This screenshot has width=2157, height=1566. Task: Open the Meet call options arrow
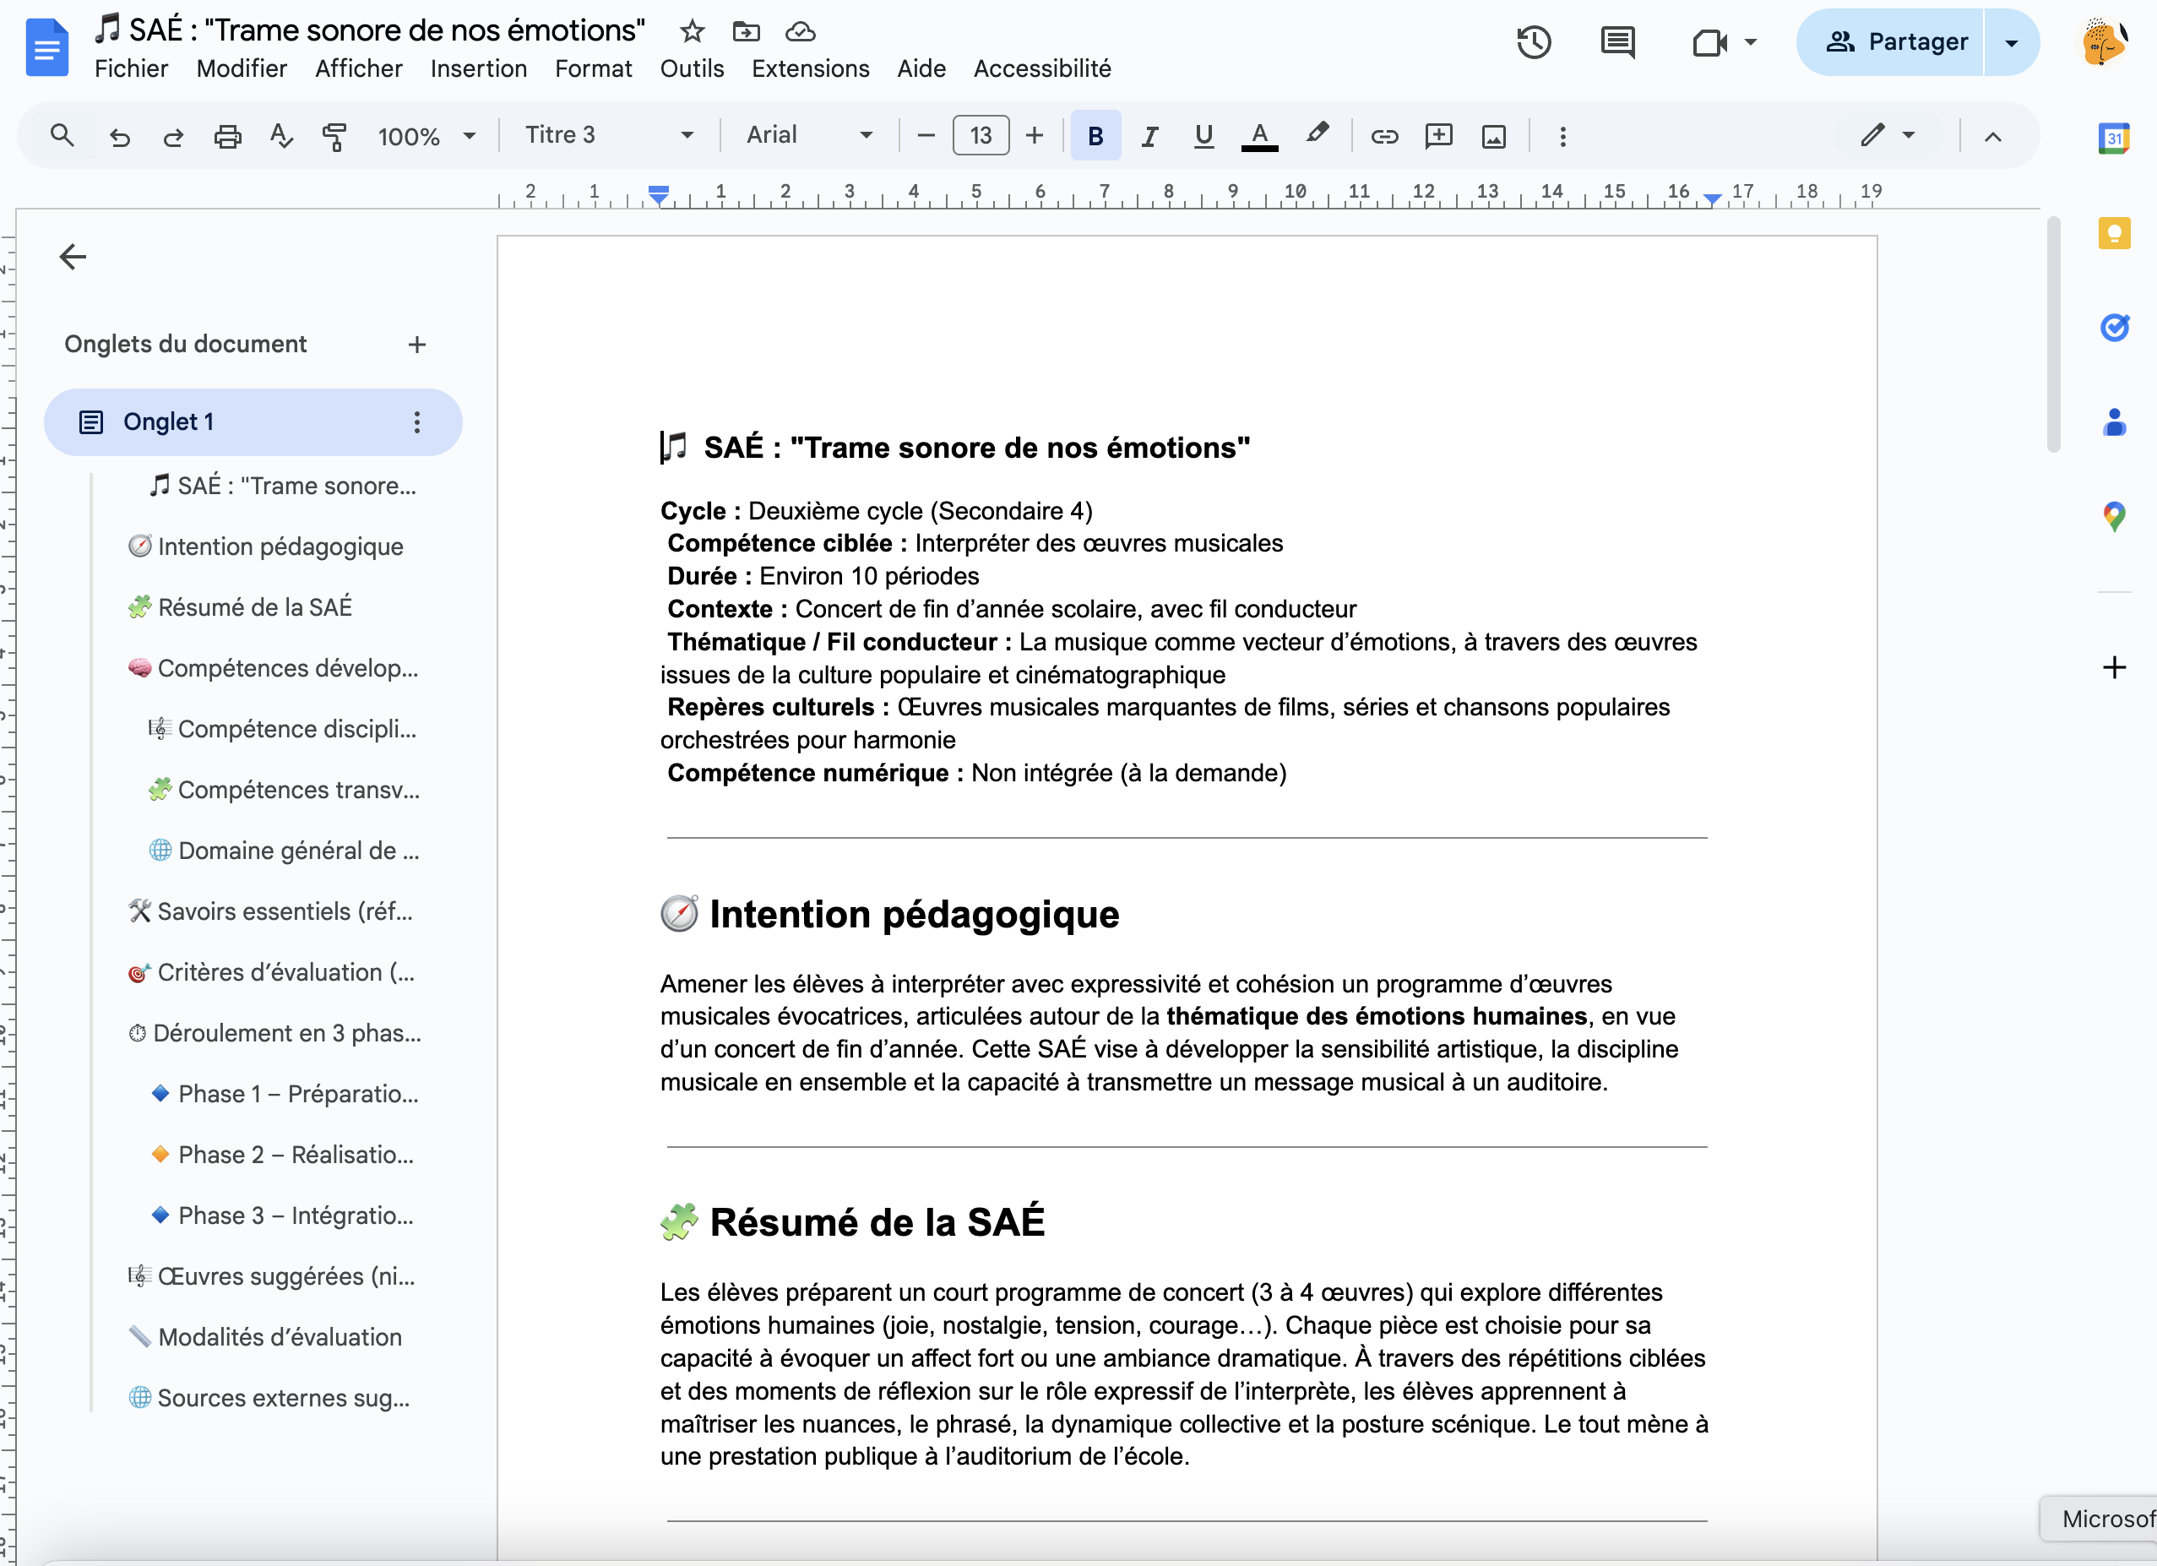tap(1750, 42)
